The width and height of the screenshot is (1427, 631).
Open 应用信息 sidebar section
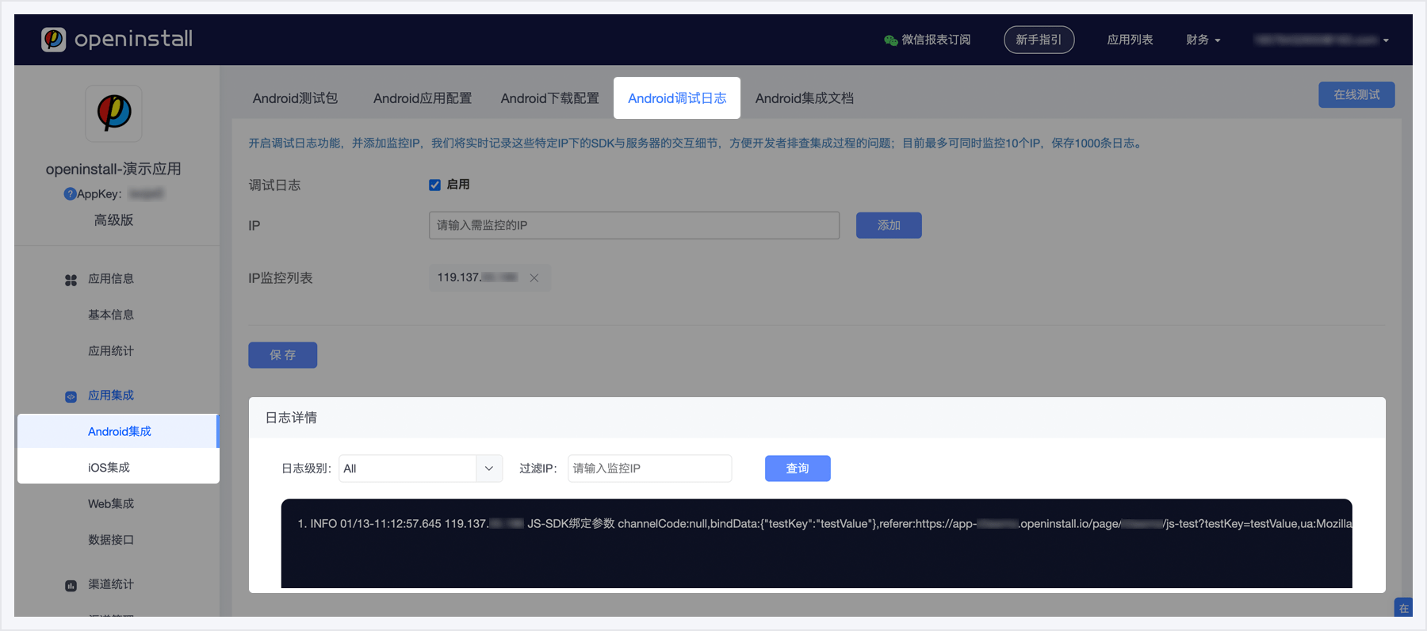coord(111,279)
